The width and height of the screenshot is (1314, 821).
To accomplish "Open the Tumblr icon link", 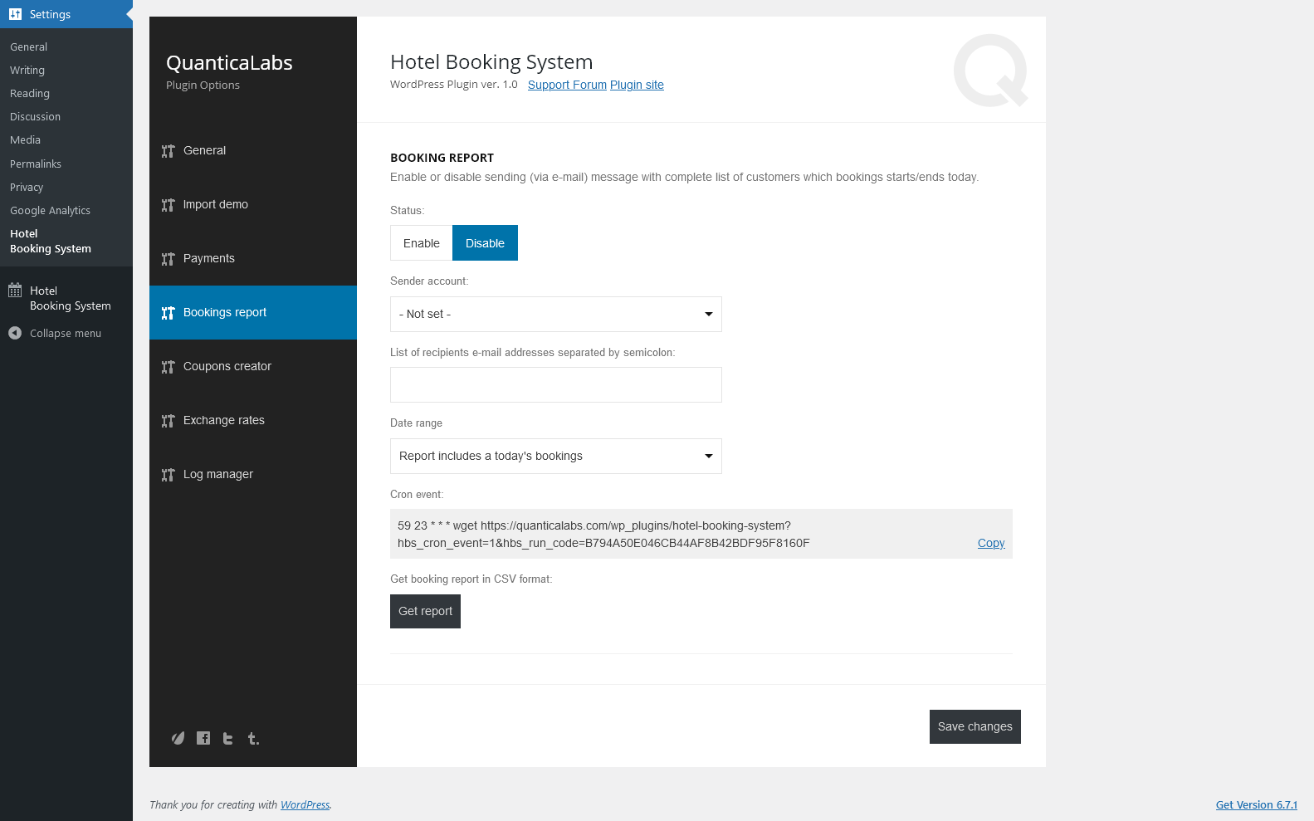I will point(253,738).
